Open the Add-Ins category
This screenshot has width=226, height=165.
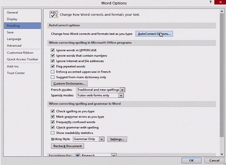(23, 66)
